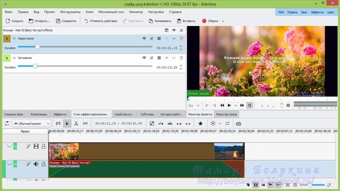Open the Монтажный стол menu
Screen dimensions: 340x191
point(111,12)
